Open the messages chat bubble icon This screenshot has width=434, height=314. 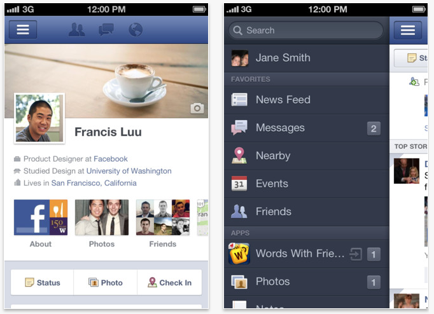coord(106,30)
